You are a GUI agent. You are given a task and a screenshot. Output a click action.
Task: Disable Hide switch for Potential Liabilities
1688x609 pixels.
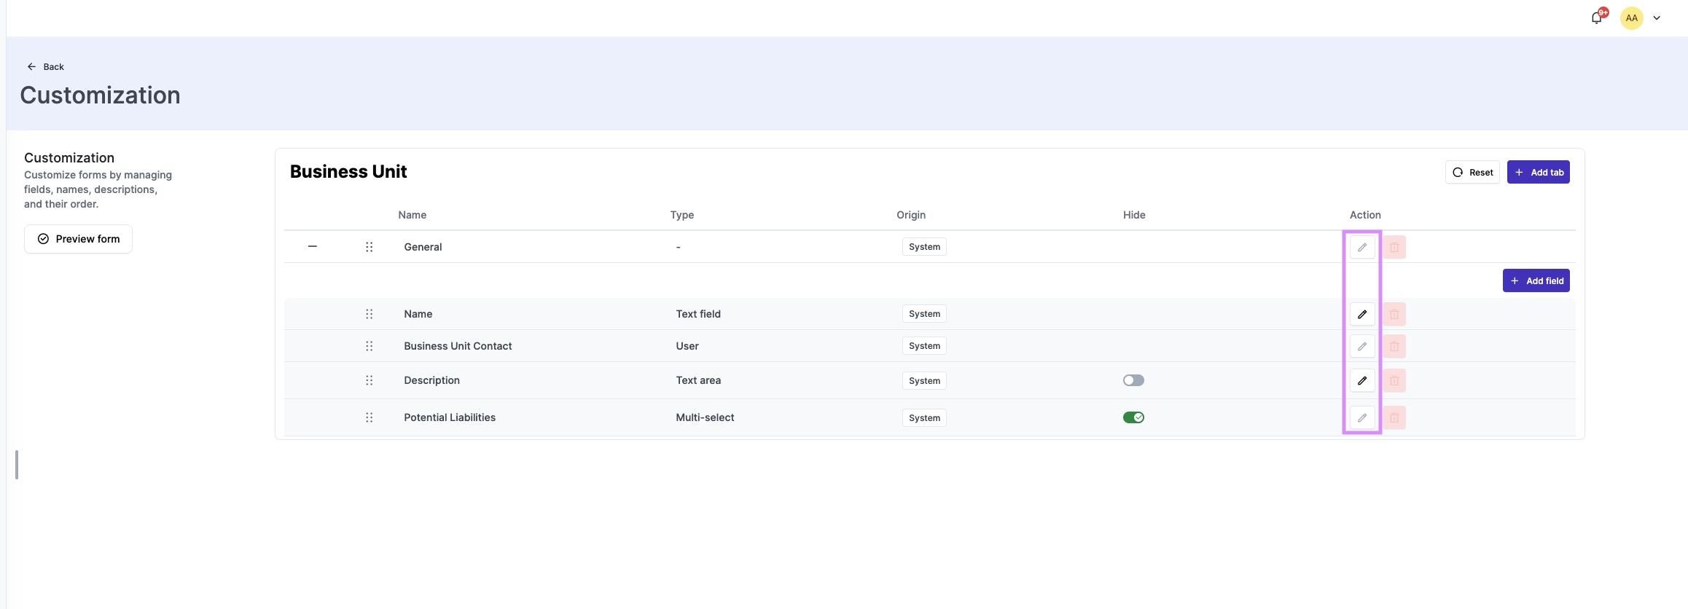(x=1133, y=417)
